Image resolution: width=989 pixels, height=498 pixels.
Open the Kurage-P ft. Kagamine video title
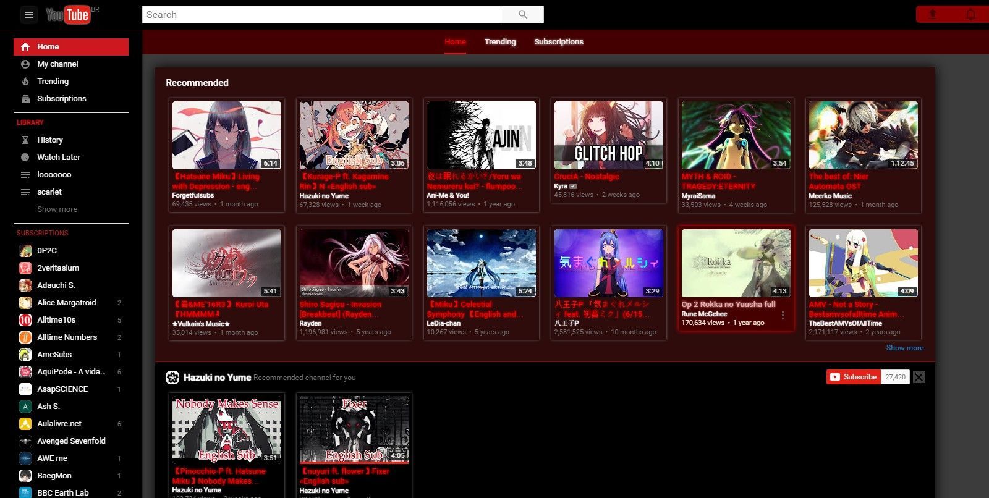[x=344, y=181]
